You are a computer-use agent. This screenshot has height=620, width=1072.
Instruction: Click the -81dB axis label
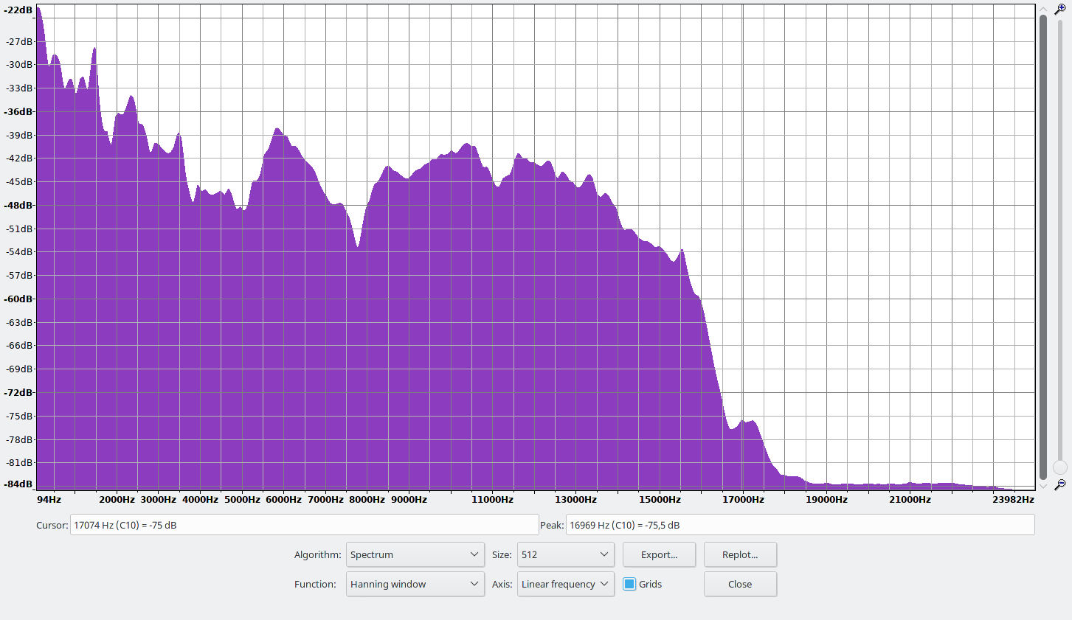click(x=19, y=462)
